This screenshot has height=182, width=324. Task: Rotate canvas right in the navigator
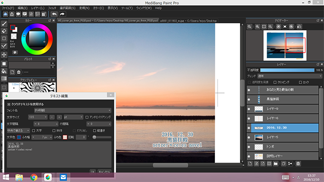tap(291, 27)
